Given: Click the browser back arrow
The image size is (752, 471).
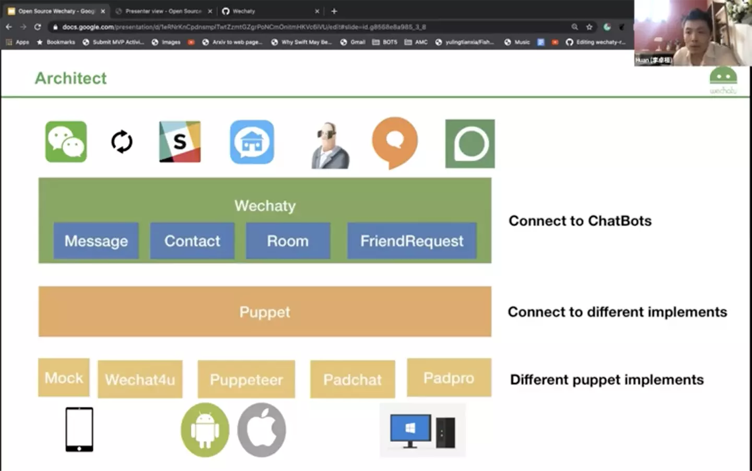Looking at the screenshot, I should [x=9, y=27].
